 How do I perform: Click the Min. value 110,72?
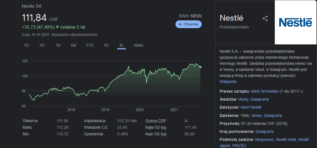tap(62, 134)
